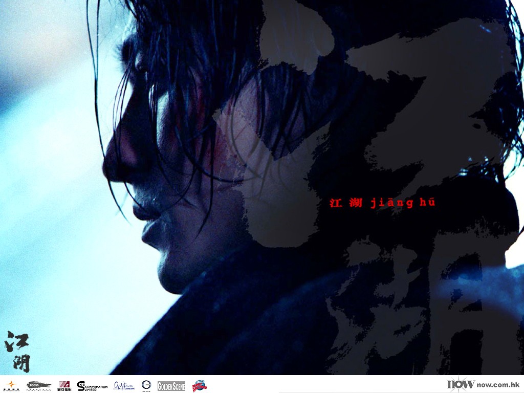
Task: Open the now.com.hk link text
Action: coord(498,385)
